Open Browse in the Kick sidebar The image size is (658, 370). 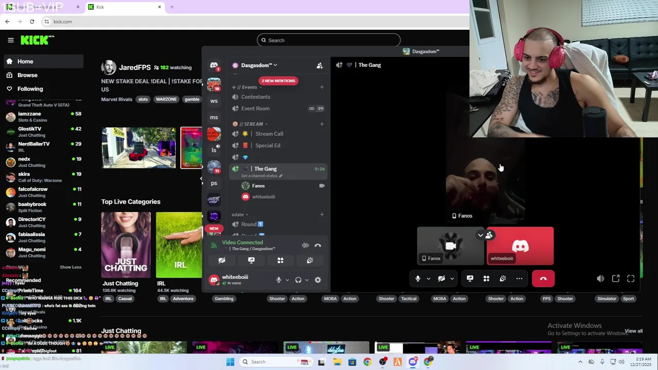coord(43,75)
